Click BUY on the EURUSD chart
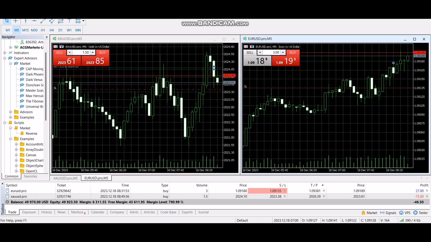This screenshot has height=242, width=431. point(293,52)
